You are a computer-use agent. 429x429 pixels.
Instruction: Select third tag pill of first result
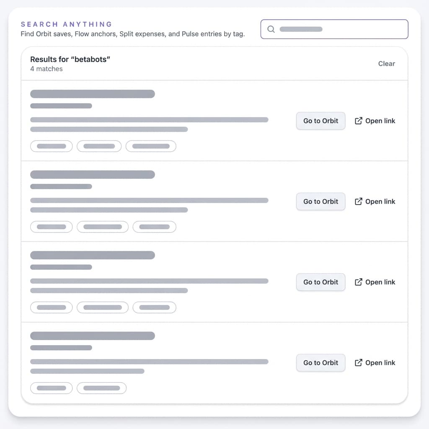(151, 146)
